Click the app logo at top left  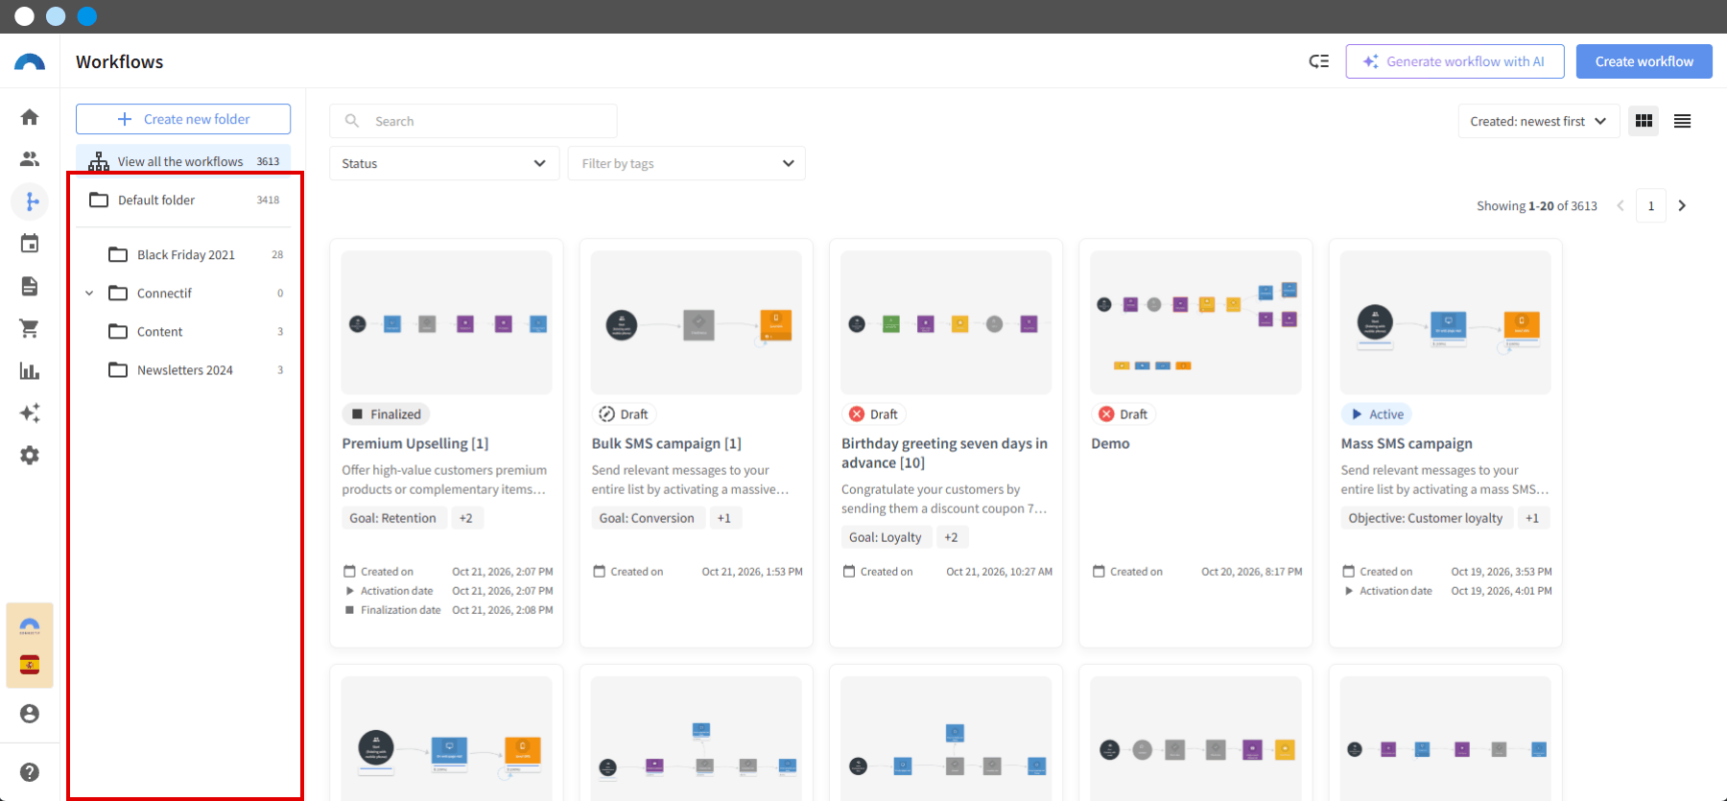[x=30, y=62]
